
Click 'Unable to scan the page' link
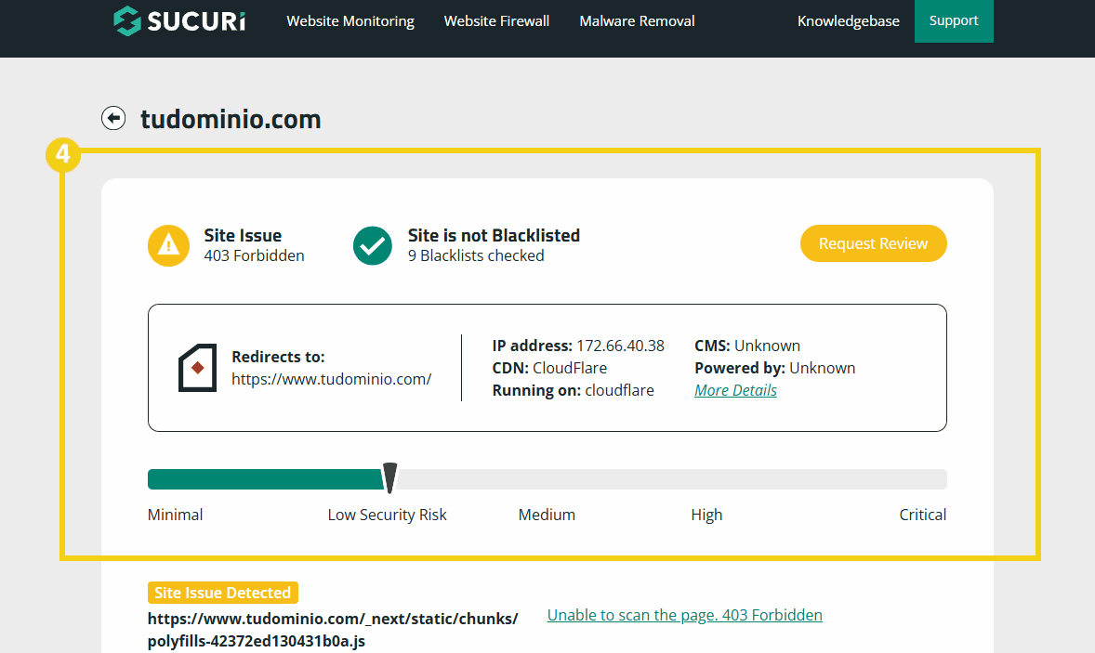pyautogui.click(x=684, y=615)
